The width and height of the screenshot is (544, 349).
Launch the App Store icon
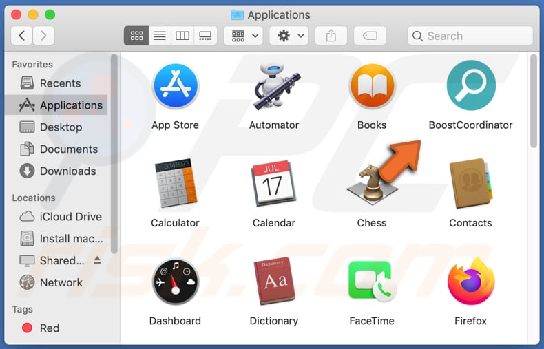tap(175, 86)
